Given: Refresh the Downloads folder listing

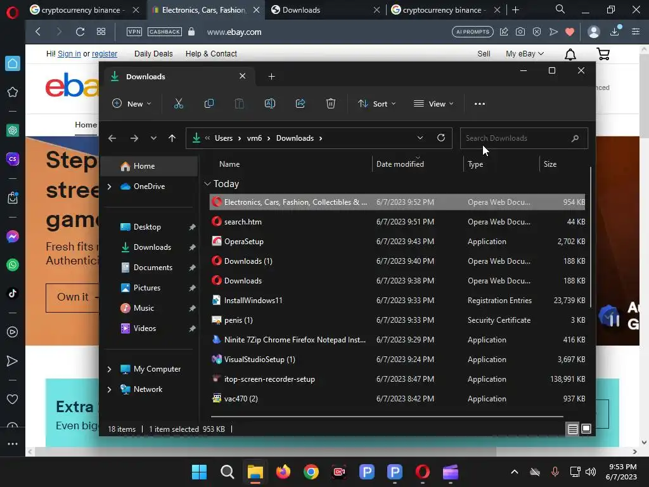Looking at the screenshot, I should coord(441,138).
